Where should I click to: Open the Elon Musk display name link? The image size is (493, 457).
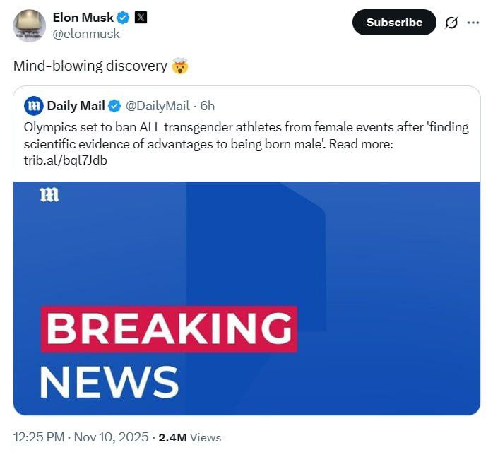pos(83,18)
